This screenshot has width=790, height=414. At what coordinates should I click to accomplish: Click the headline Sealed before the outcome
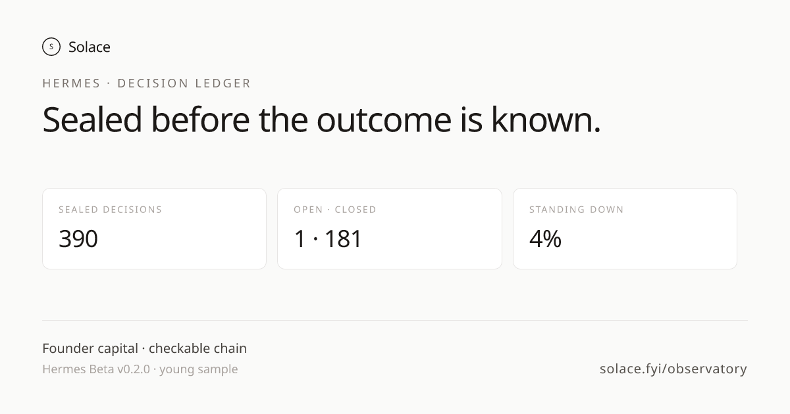[321, 120]
